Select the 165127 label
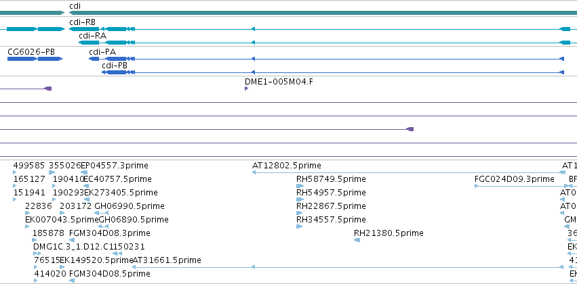Image resolution: width=577 pixels, height=284 pixels. tap(29, 179)
